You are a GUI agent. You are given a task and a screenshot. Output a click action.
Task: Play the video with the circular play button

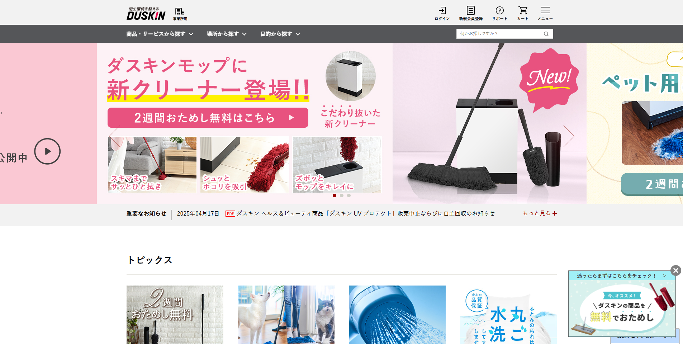(47, 151)
